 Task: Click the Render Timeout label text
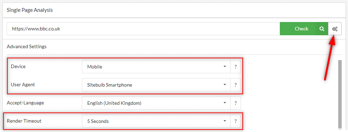coord(24,121)
